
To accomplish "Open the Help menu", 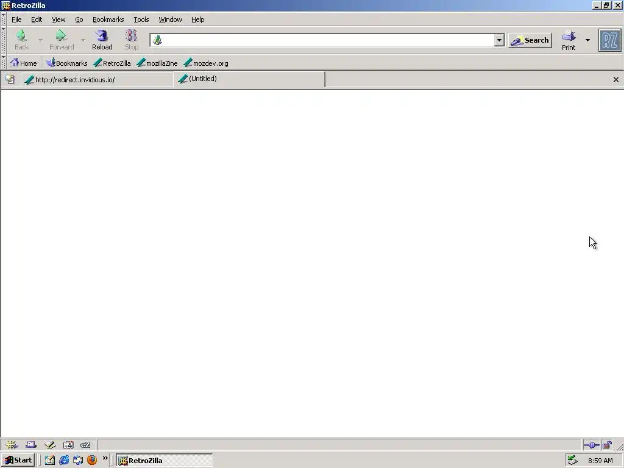I will (x=198, y=19).
